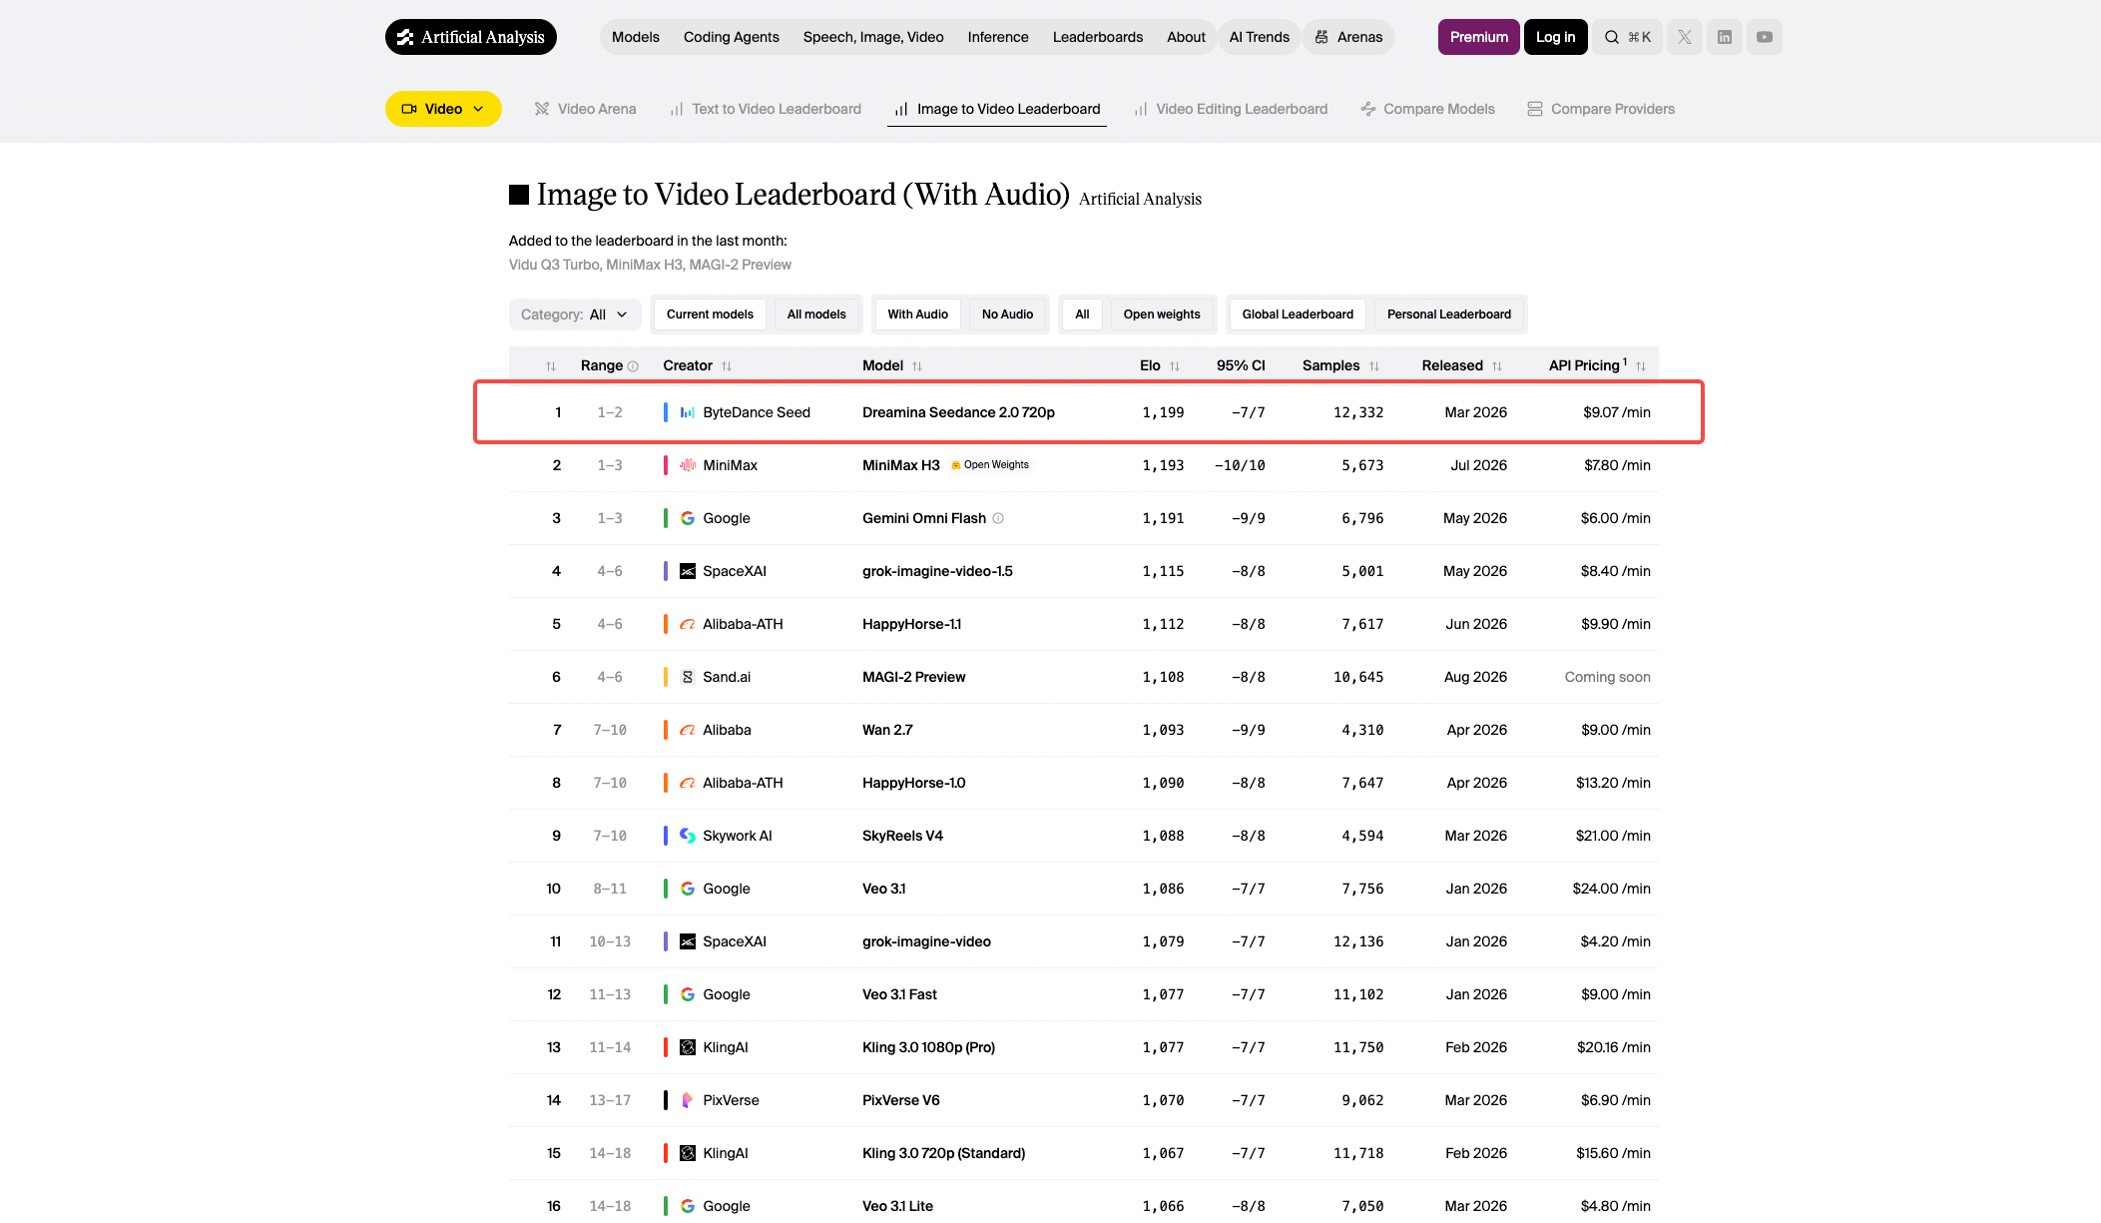Click the search magnifier button

(1627, 37)
